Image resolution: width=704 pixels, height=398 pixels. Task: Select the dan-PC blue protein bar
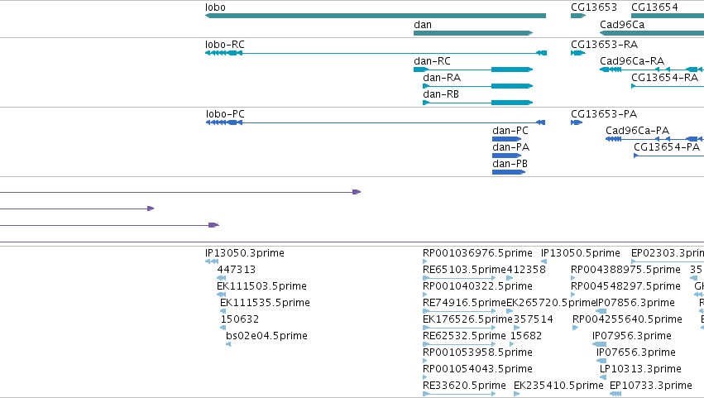point(506,139)
